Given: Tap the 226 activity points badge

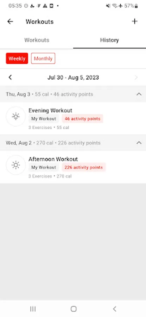Looking at the screenshot, I should 84,167.
